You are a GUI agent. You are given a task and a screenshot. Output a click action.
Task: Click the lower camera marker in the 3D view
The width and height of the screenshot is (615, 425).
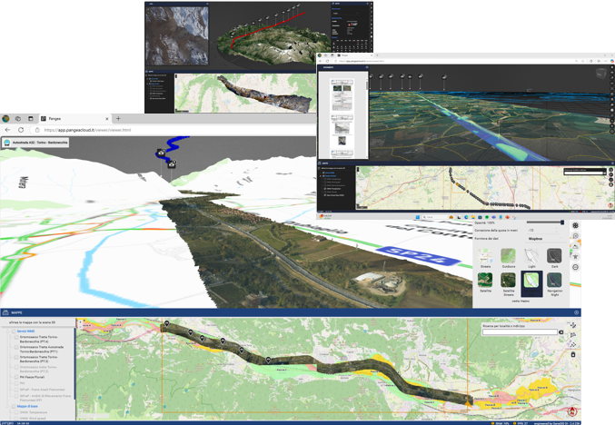(x=171, y=164)
